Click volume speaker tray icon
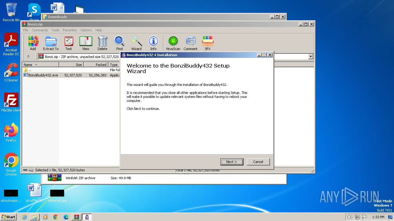 [350, 217]
